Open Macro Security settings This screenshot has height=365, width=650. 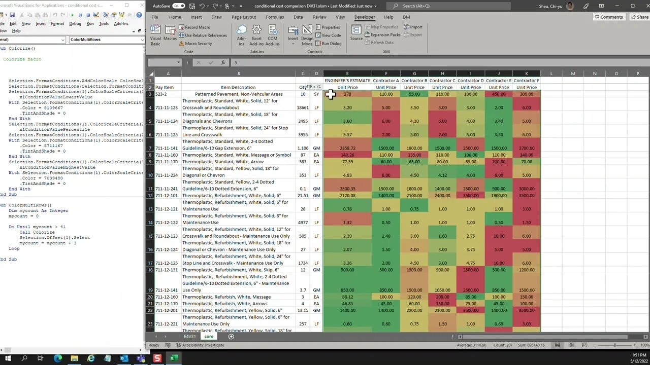[x=195, y=44]
